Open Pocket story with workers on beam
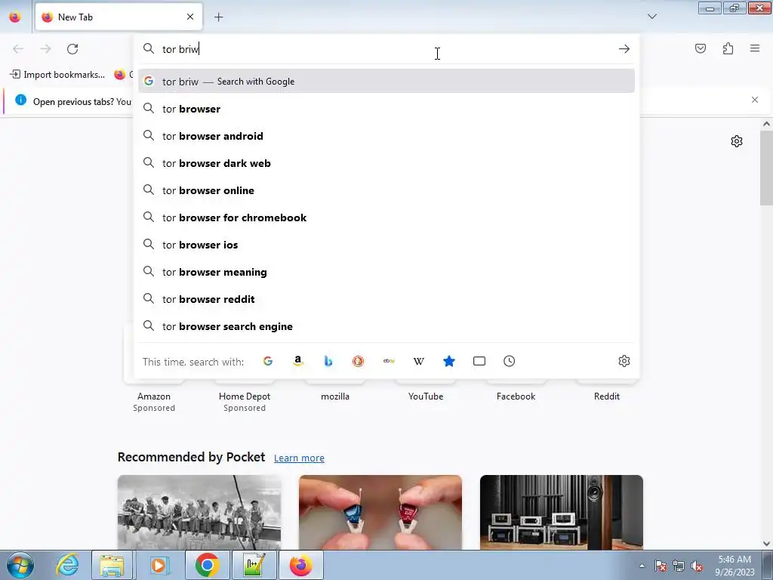The width and height of the screenshot is (773, 580). pyautogui.click(x=199, y=512)
